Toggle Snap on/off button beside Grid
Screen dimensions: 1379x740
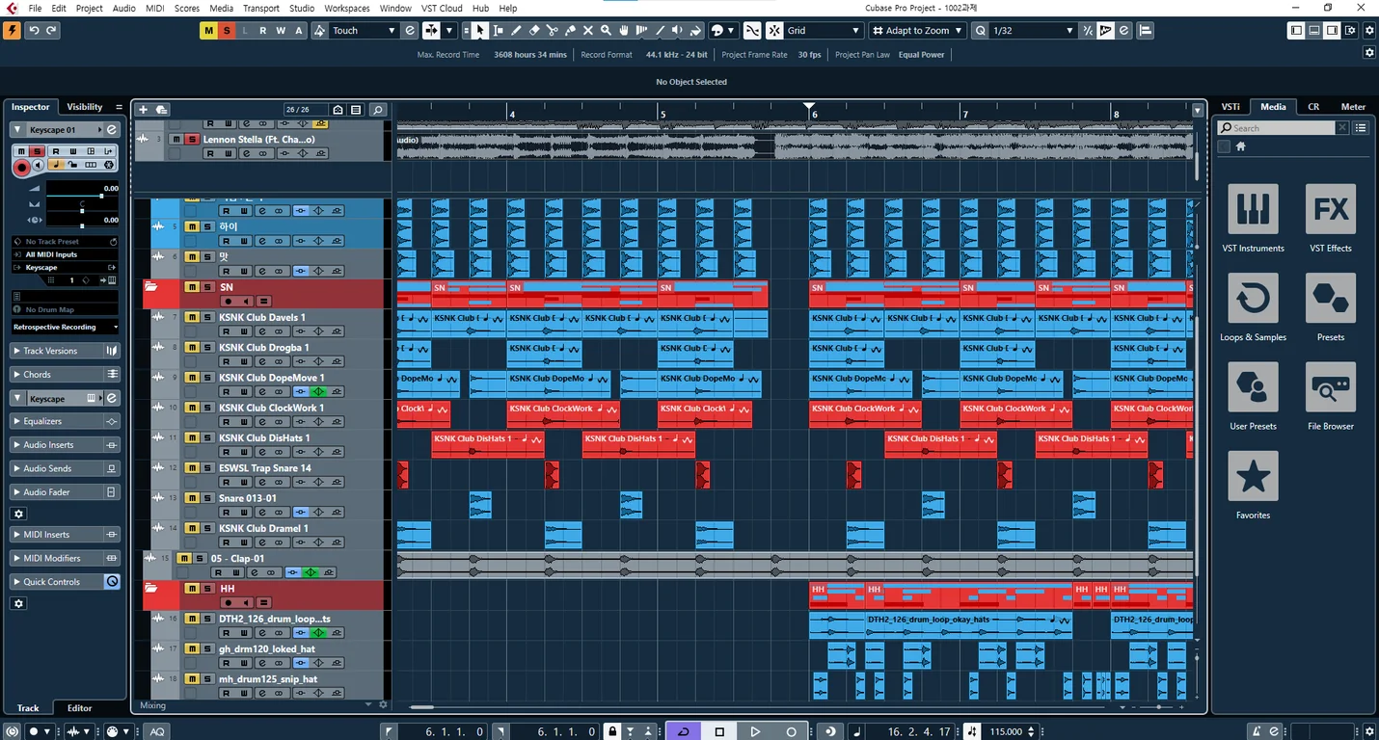[x=774, y=31]
